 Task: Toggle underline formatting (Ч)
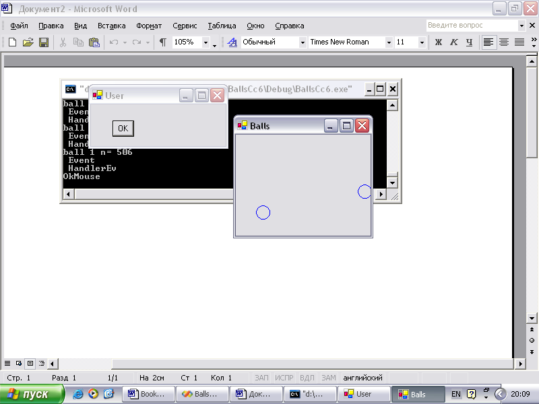click(469, 42)
